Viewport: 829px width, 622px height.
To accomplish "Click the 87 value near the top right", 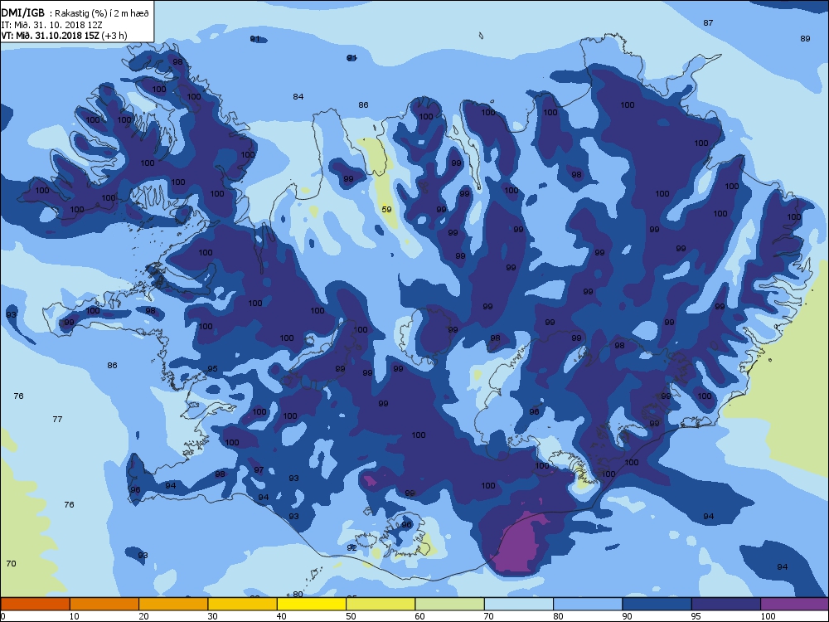I will click(709, 22).
